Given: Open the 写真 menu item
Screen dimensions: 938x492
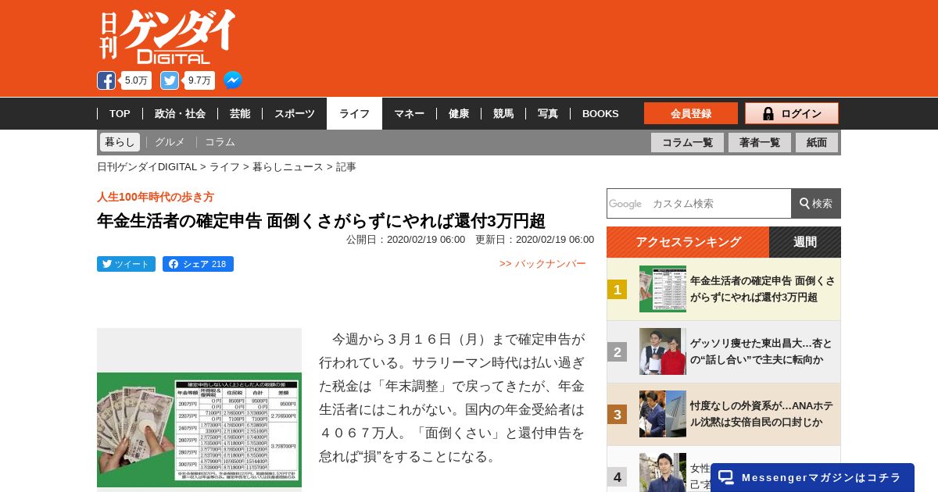Looking at the screenshot, I should pos(548,114).
